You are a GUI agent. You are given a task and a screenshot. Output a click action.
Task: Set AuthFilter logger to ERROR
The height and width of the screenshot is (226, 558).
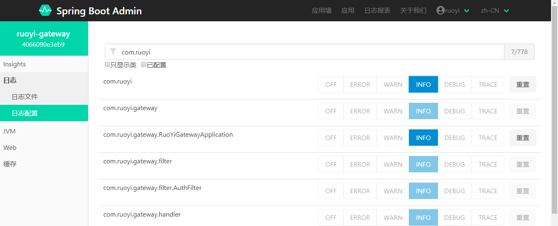click(360, 191)
